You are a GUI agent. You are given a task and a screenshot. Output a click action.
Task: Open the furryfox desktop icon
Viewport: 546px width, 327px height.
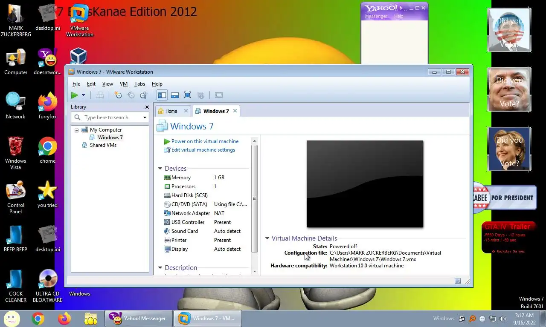47,106
